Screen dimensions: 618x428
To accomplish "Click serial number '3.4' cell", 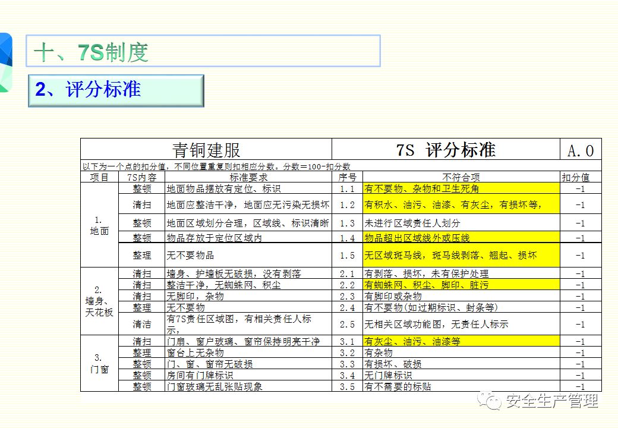I will (347, 375).
